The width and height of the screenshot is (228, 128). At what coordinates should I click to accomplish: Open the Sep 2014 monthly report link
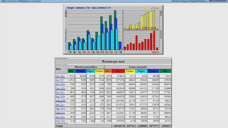[x=60, y=97]
